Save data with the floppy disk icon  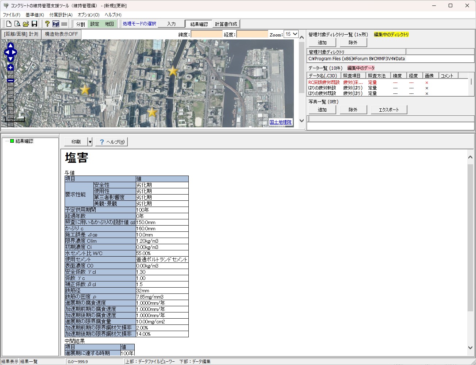[x=34, y=24]
